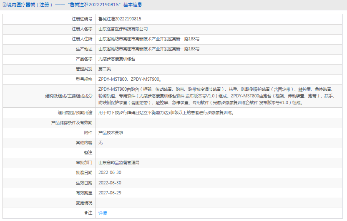Viewport: 347px width, 221px height.
Task: Click the 产品储存条件及有效期 label
Action: [72, 123]
